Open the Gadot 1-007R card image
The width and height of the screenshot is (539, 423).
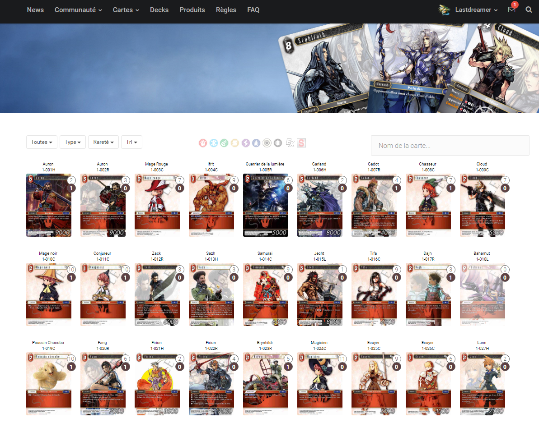tap(374, 205)
